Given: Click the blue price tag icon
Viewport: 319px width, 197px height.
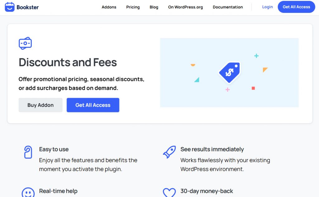Looking at the screenshot, I should (230, 72).
